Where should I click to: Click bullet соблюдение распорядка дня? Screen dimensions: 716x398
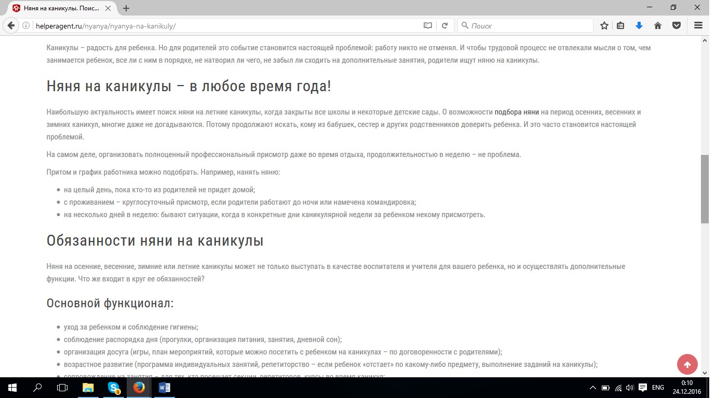click(x=203, y=340)
